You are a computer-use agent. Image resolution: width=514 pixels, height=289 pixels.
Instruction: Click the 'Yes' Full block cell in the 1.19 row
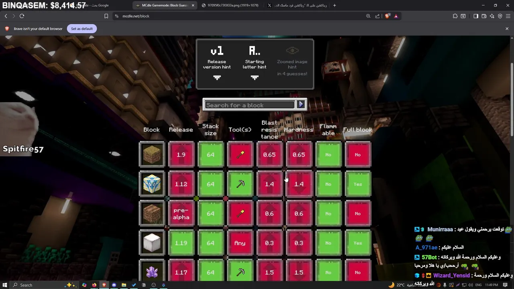pos(358,243)
